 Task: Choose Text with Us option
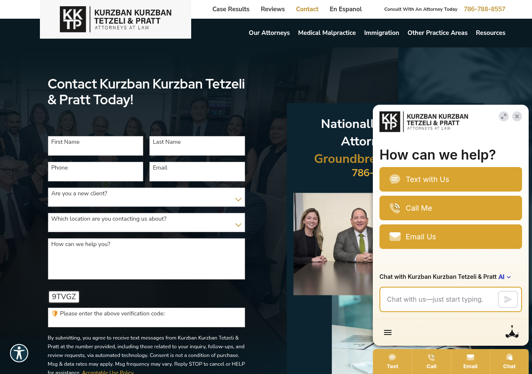[x=451, y=179]
